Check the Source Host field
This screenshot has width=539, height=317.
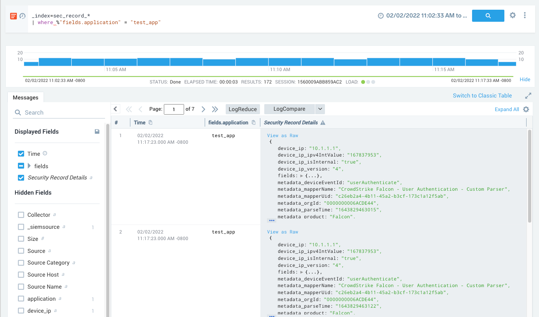click(21, 275)
